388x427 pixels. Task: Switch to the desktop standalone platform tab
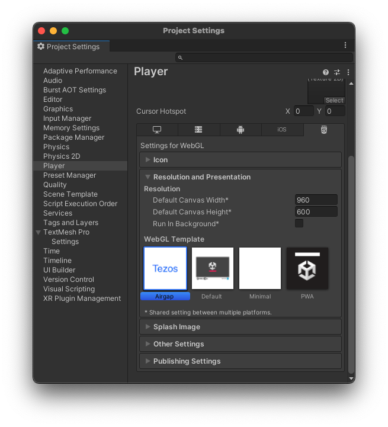coord(157,130)
